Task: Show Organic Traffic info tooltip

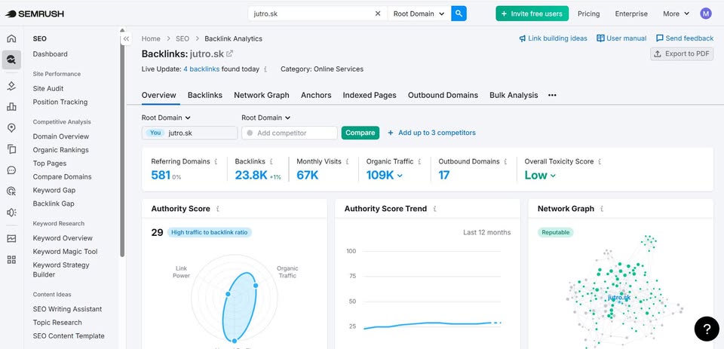Action: coord(419,161)
